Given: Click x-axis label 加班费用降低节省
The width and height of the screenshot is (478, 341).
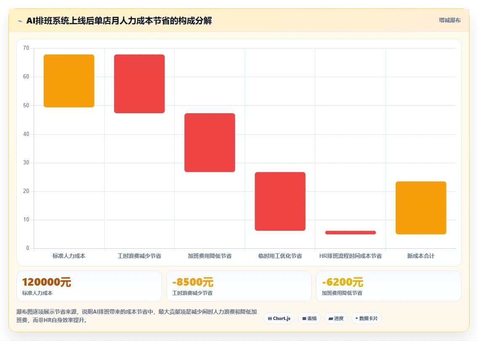Looking at the screenshot, I should 210,256.
